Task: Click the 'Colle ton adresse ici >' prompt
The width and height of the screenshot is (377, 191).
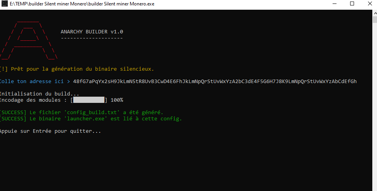Action: click(x=35, y=82)
